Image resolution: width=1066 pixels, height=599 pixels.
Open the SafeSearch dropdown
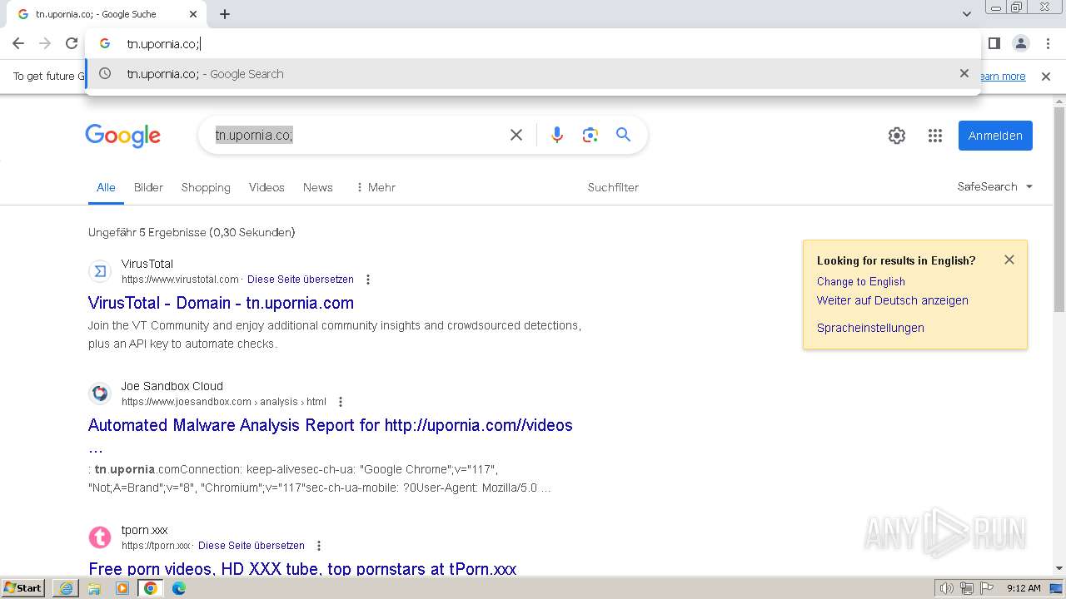[x=995, y=186]
